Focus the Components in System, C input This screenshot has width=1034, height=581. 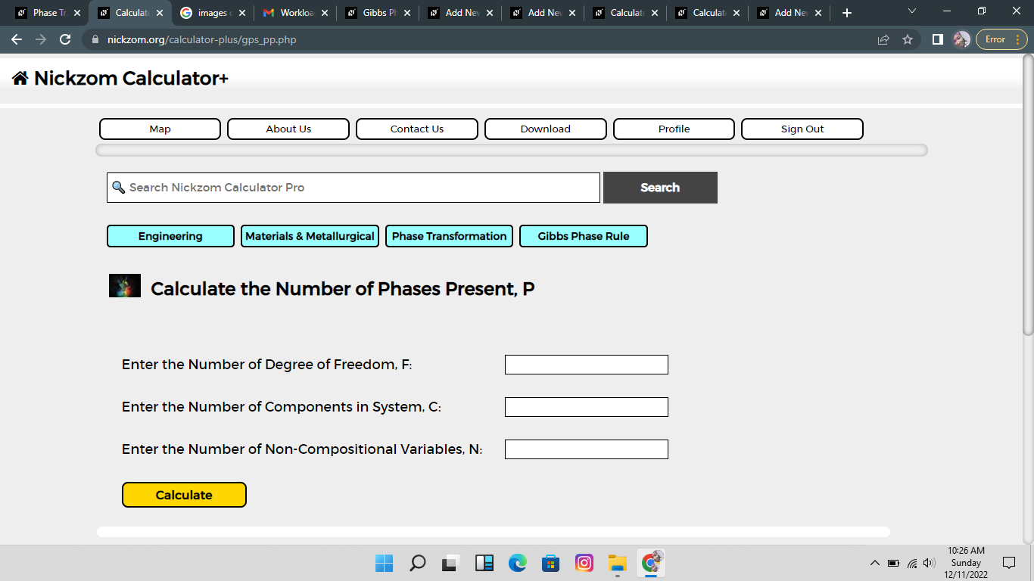[x=587, y=407]
